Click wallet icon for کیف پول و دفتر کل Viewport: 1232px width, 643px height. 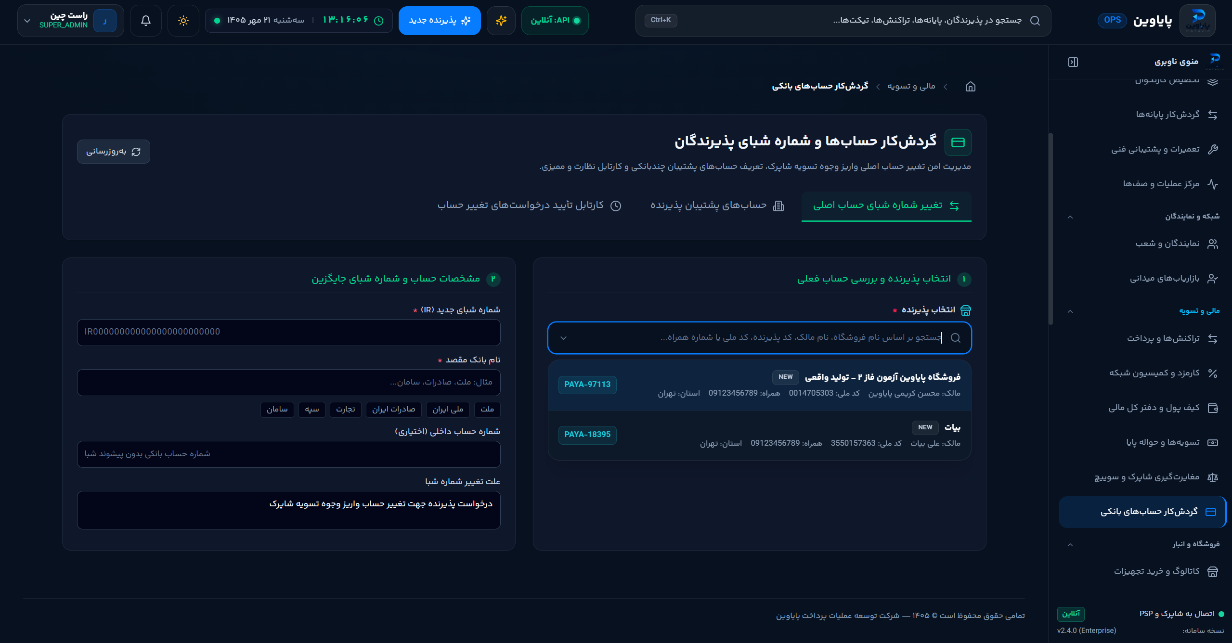click(x=1213, y=408)
